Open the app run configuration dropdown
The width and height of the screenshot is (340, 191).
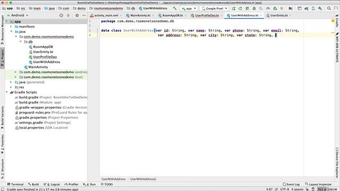point(189,8)
